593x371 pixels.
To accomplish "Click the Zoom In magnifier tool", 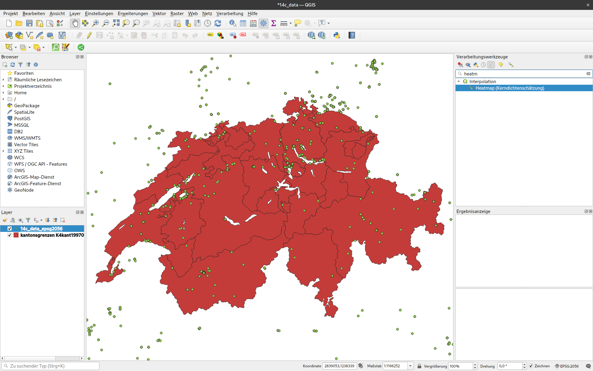I will (x=95, y=23).
